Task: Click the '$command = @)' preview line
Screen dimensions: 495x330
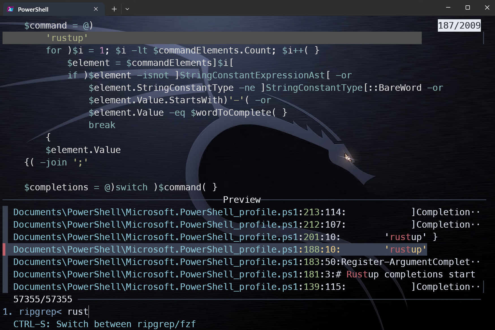Action: pos(59,25)
